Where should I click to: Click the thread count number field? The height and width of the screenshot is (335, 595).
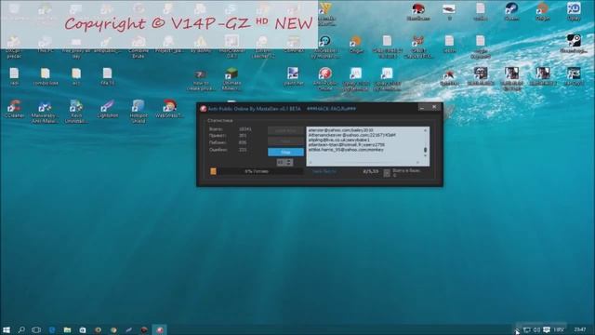pos(281,163)
